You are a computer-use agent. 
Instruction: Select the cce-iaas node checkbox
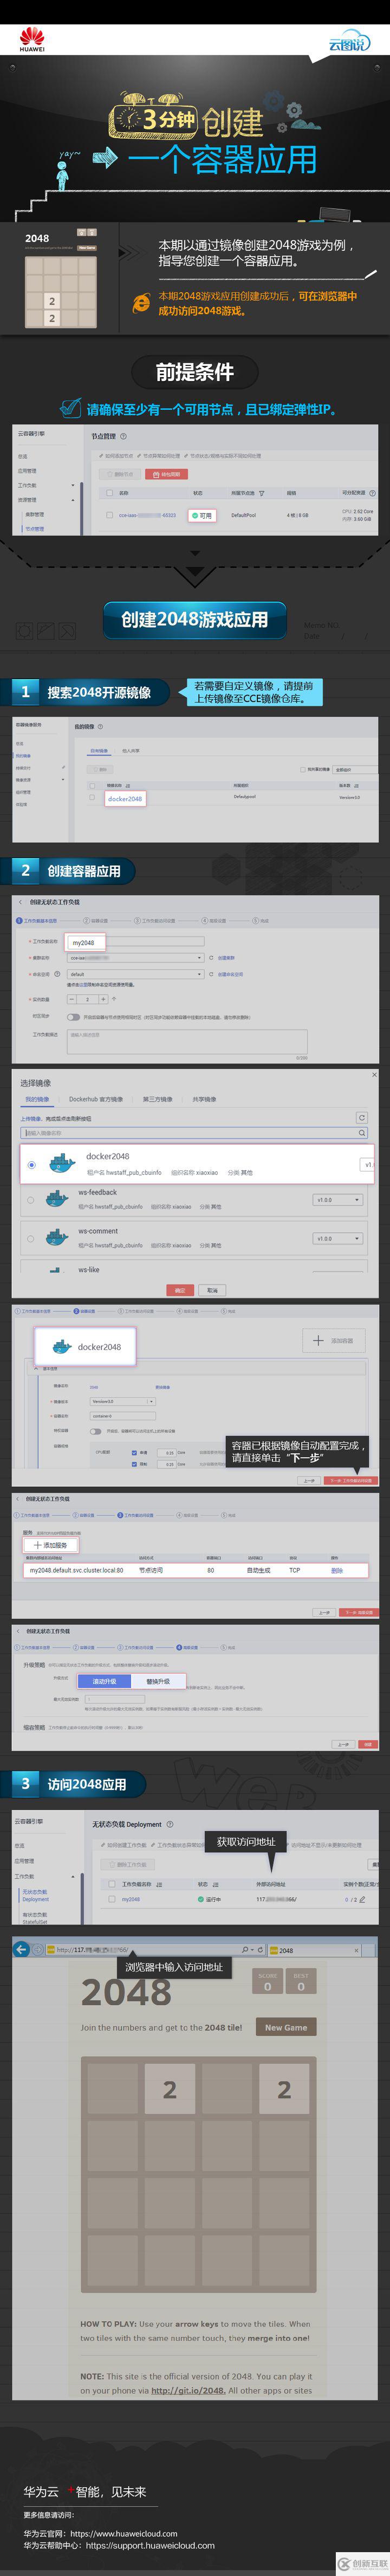pos(109,515)
